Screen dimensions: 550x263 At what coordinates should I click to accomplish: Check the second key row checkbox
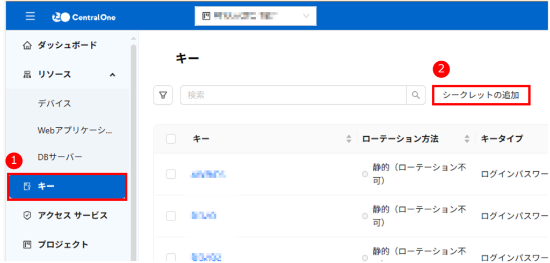coord(171,216)
